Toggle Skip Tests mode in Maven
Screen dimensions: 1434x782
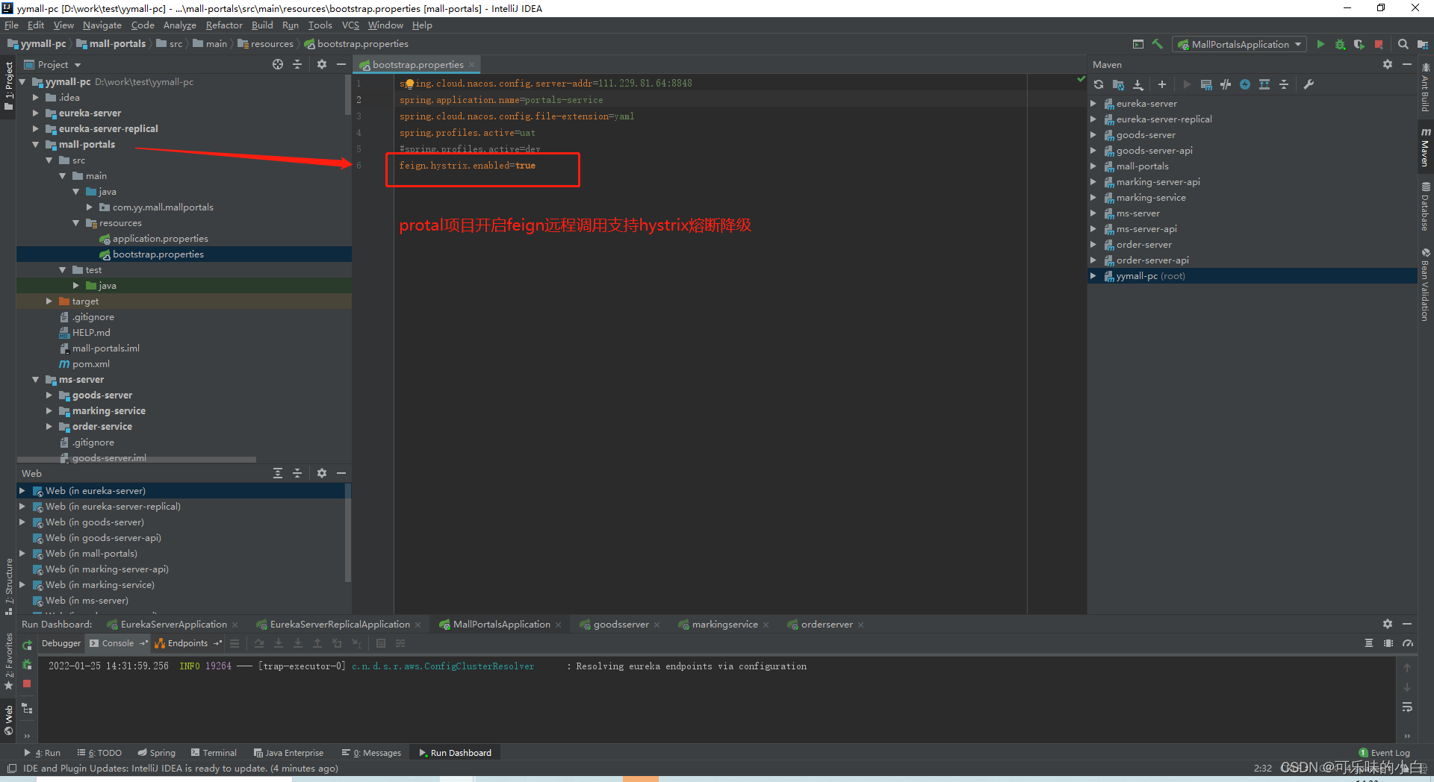click(x=1245, y=84)
